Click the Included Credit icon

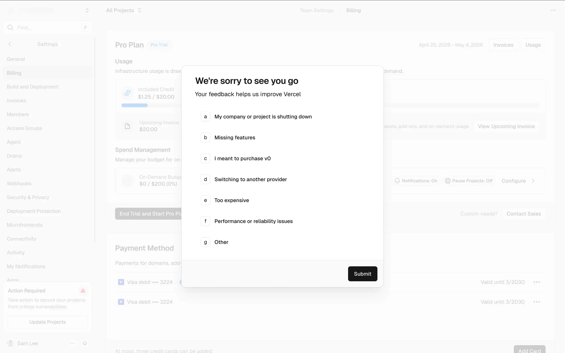tap(127, 93)
